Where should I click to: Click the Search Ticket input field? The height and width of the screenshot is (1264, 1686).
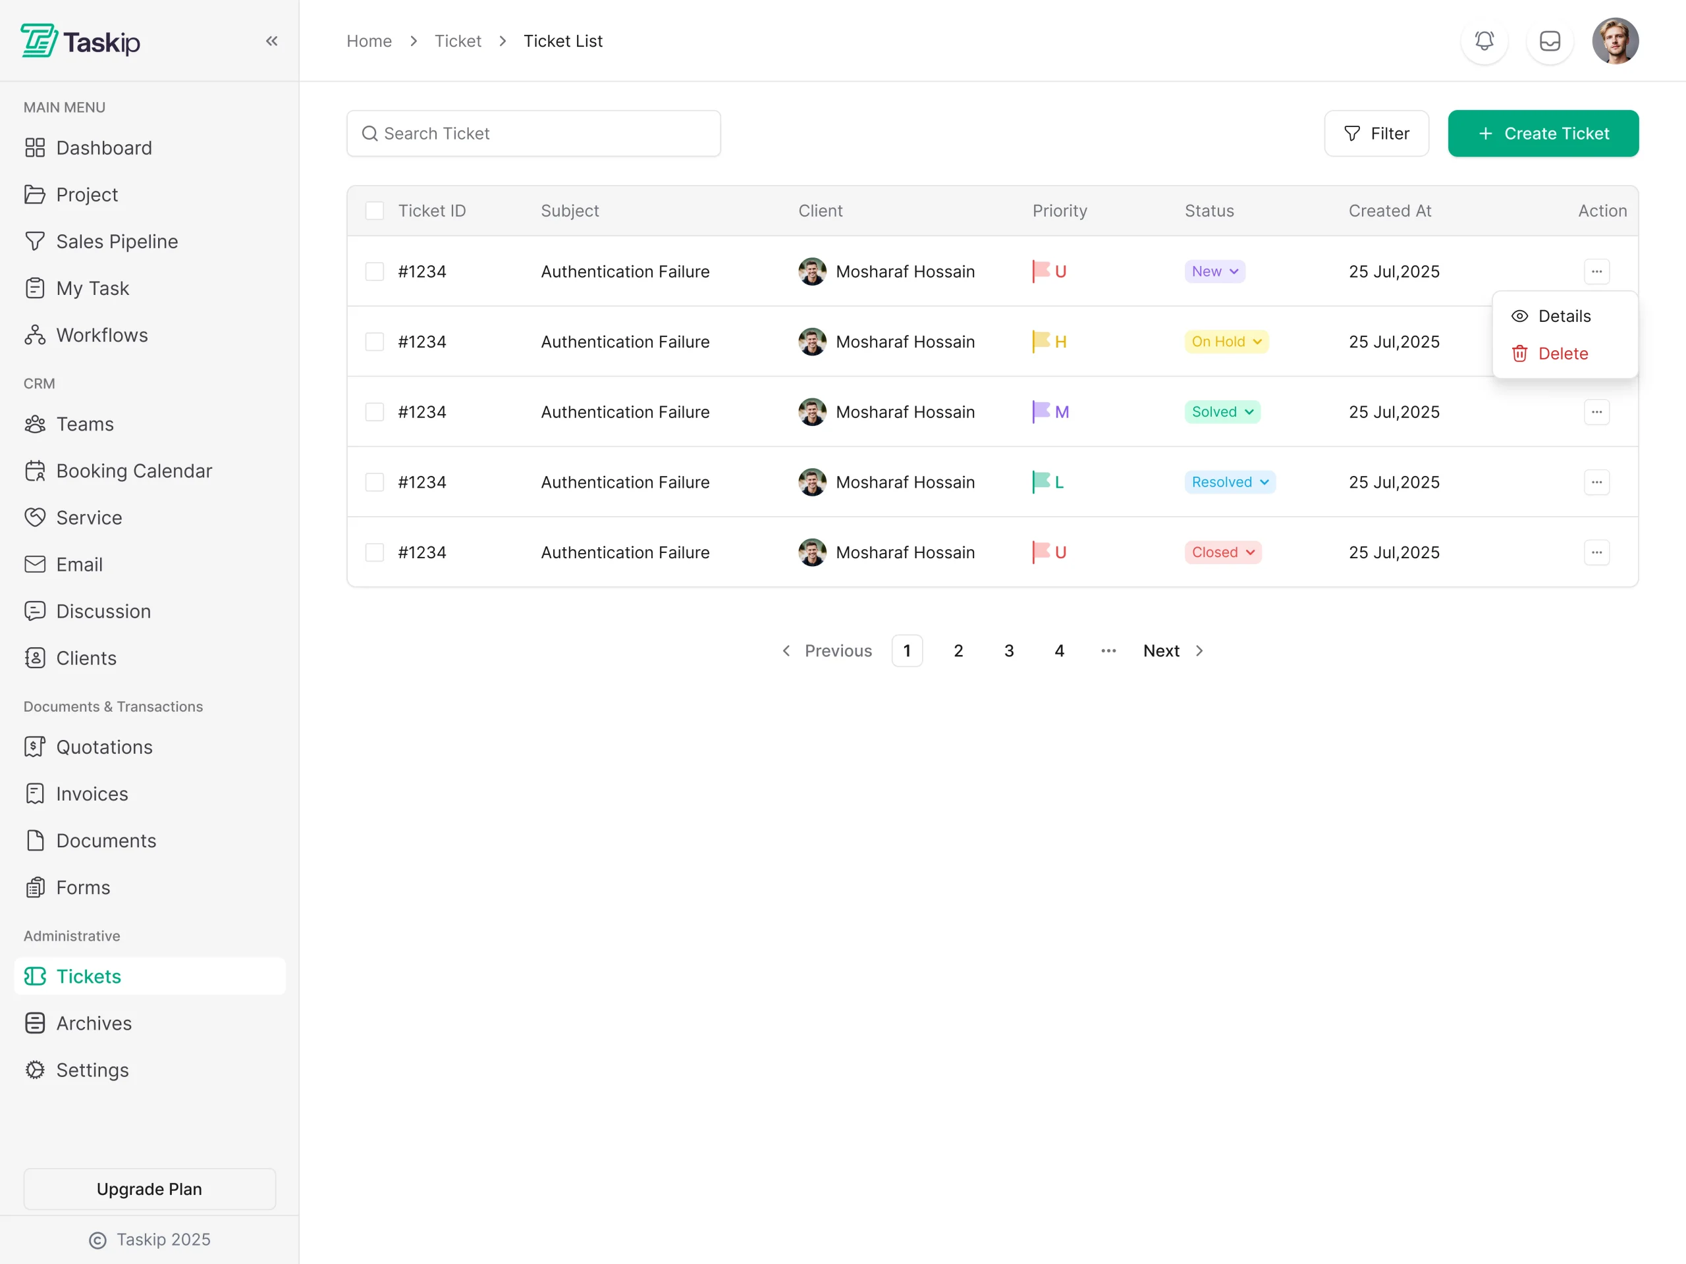533,134
